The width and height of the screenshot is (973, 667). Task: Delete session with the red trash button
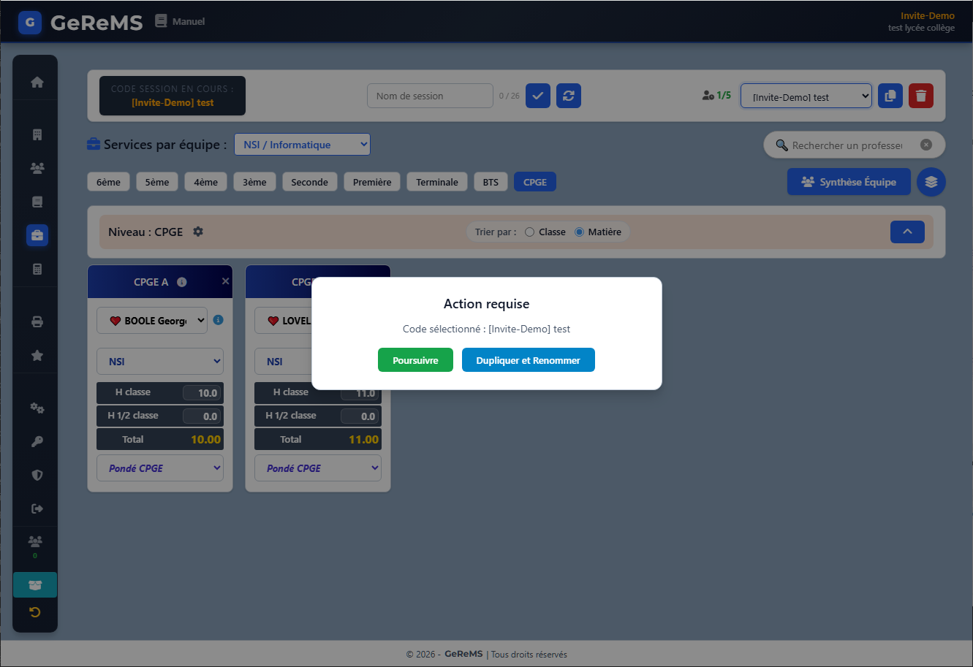point(921,96)
